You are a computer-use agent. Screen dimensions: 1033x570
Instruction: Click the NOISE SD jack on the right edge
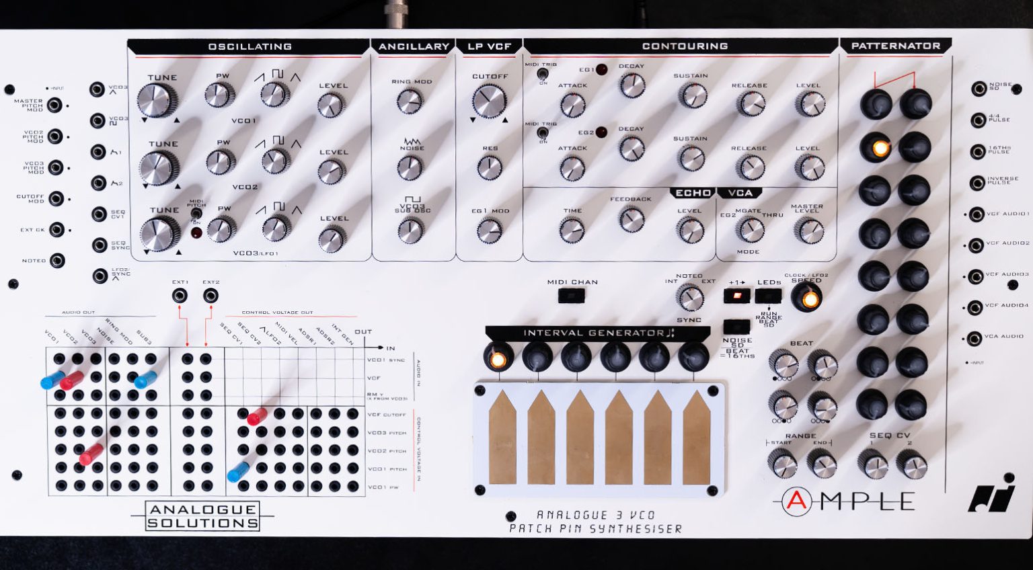(979, 89)
